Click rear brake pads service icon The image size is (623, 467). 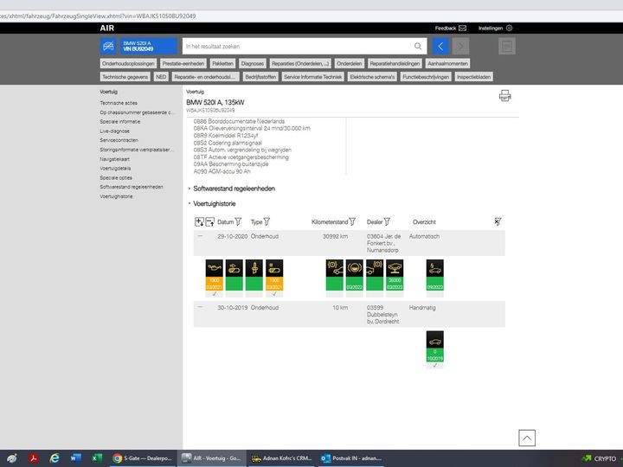(x=375, y=275)
